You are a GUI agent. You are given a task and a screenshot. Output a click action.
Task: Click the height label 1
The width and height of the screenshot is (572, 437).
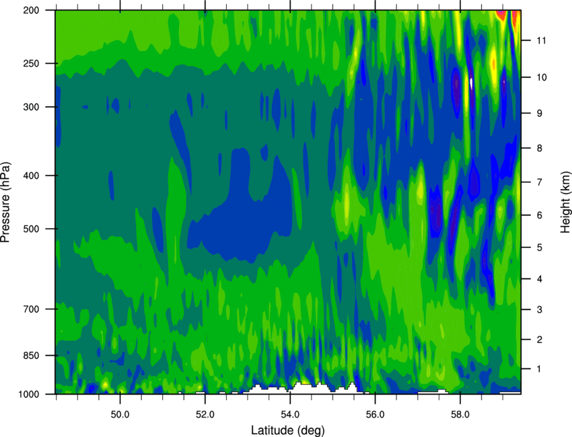pyautogui.click(x=539, y=369)
